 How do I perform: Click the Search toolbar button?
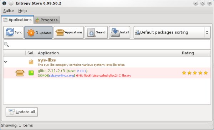tap(96, 32)
